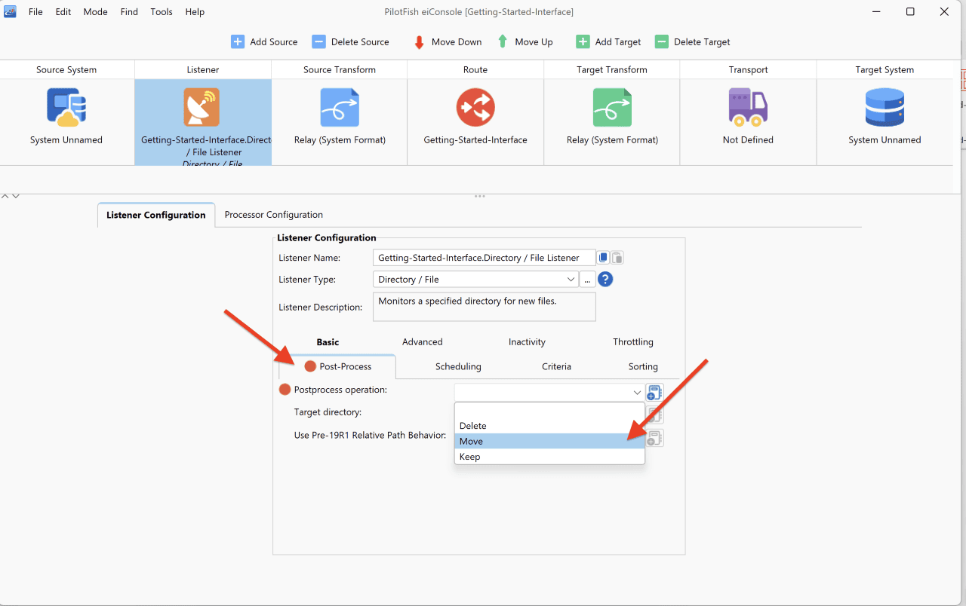Open Listener Type help question-mark icon
Screen dimensions: 966x606
coord(605,280)
